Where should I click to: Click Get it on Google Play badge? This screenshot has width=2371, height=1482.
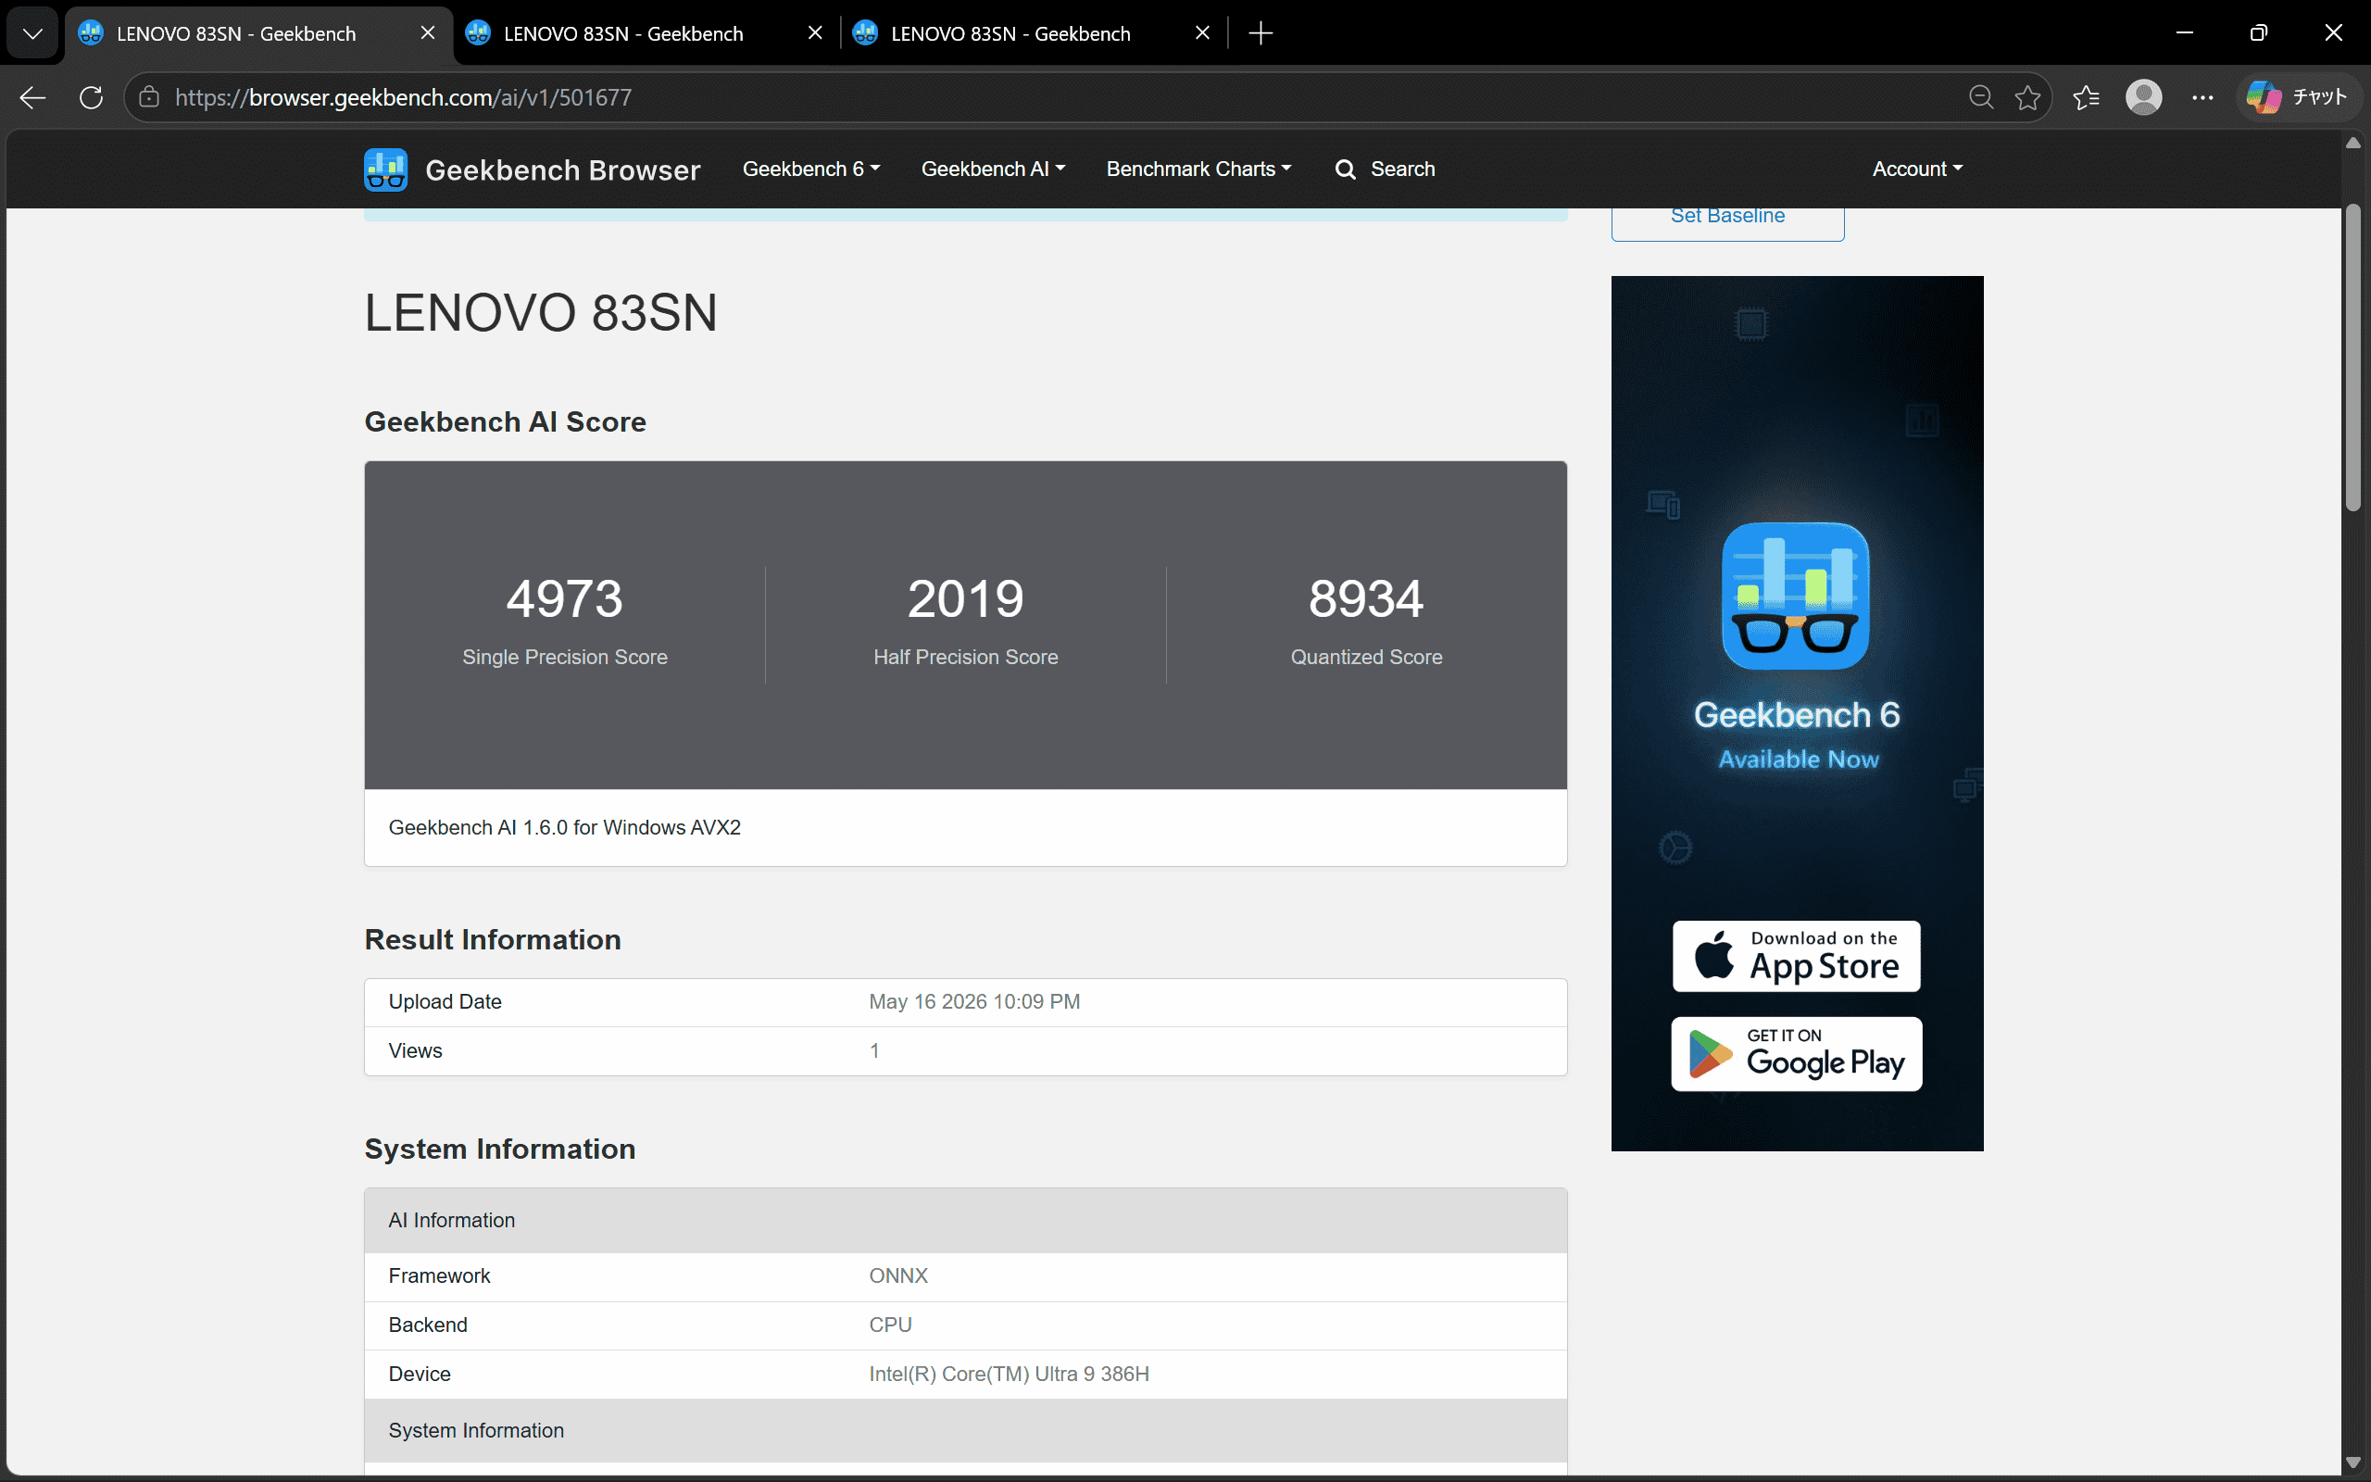tap(1796, 1054)
